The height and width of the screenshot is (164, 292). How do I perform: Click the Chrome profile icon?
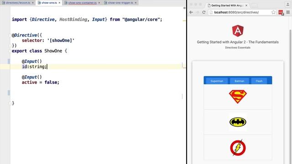288,4
